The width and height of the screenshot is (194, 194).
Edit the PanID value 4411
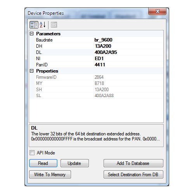(128, 65)
